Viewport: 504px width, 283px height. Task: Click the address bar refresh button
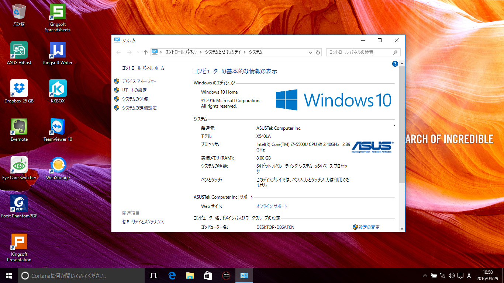point(318,52)
